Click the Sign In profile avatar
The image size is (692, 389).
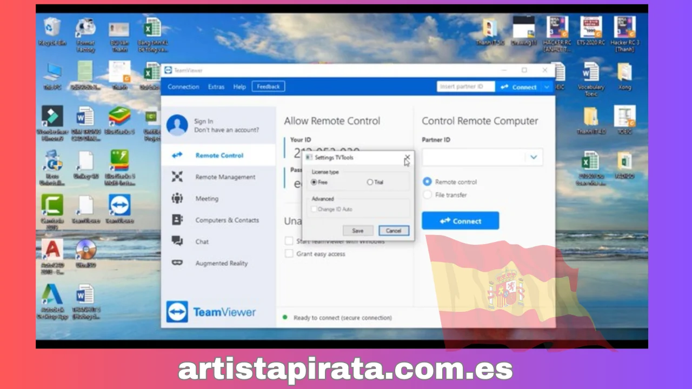(177, 125)
